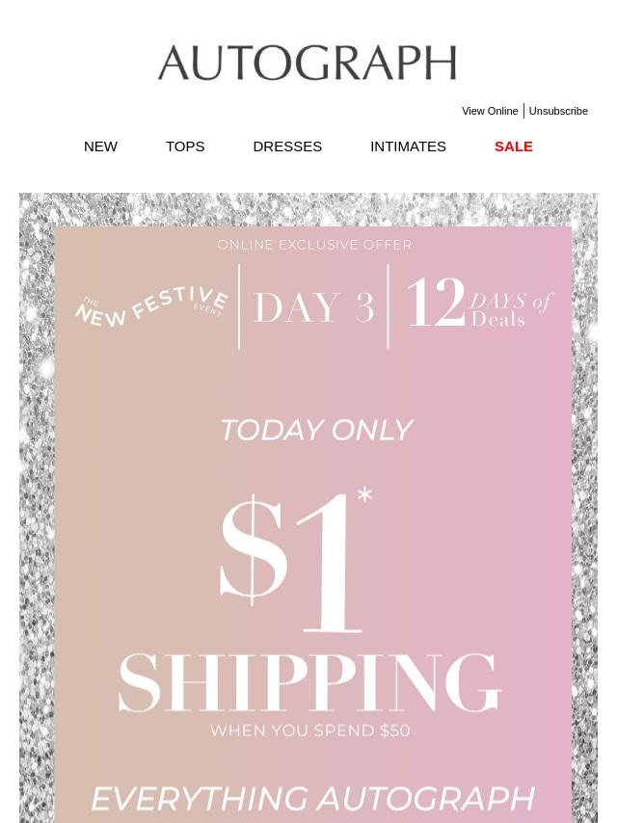
Task: Visit the red SALE link
Action: coord(513,146)
